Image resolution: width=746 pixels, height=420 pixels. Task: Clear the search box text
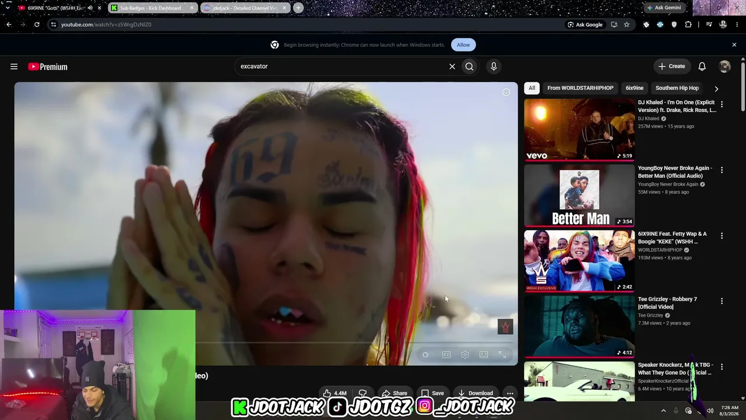pos(452,66)
